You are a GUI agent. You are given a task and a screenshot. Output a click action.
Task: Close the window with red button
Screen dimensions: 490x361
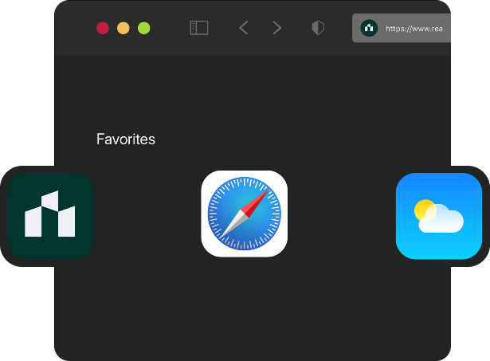[x=103, y=28]
